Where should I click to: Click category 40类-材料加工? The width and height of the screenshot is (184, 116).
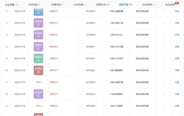tap(117, 35)
